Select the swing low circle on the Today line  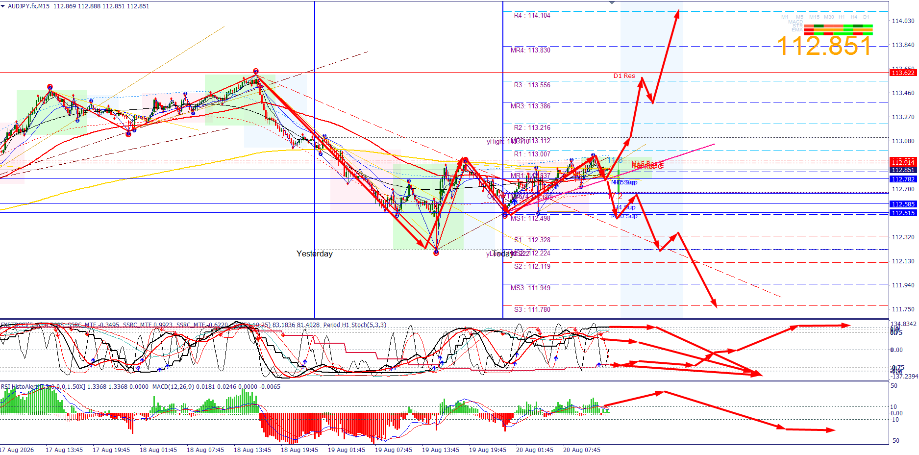[505, 215]
